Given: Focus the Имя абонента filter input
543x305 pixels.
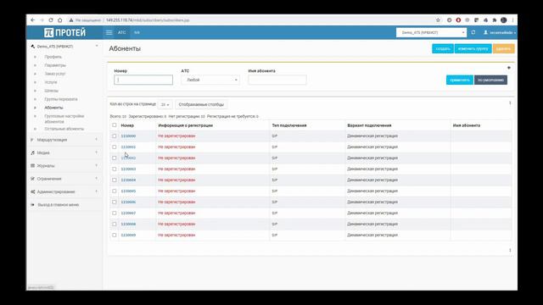Looking at the screenshot, I should (x=277, y=80).
